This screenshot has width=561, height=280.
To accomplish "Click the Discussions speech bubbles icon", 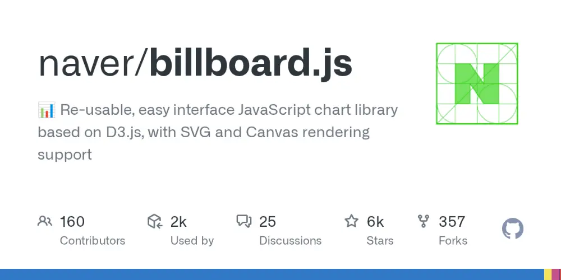I will coord(244,221).
